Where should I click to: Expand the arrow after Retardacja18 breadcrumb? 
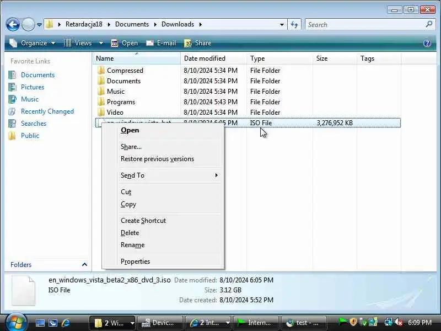pyautogui.click(x=109, y=24)
